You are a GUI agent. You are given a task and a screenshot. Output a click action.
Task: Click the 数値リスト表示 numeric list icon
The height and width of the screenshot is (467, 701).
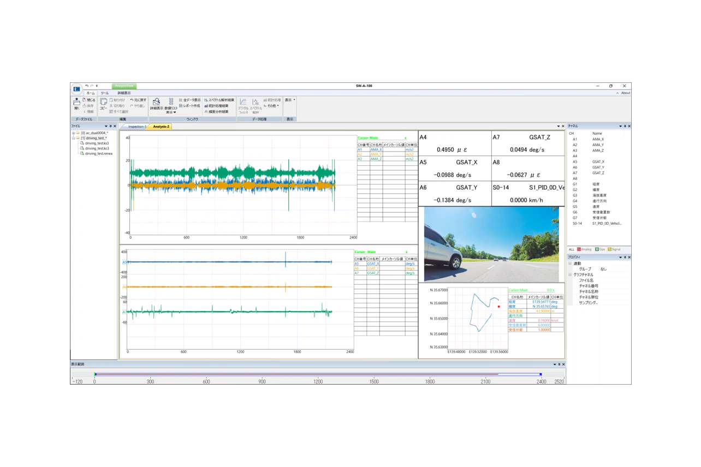pos(171,104)
